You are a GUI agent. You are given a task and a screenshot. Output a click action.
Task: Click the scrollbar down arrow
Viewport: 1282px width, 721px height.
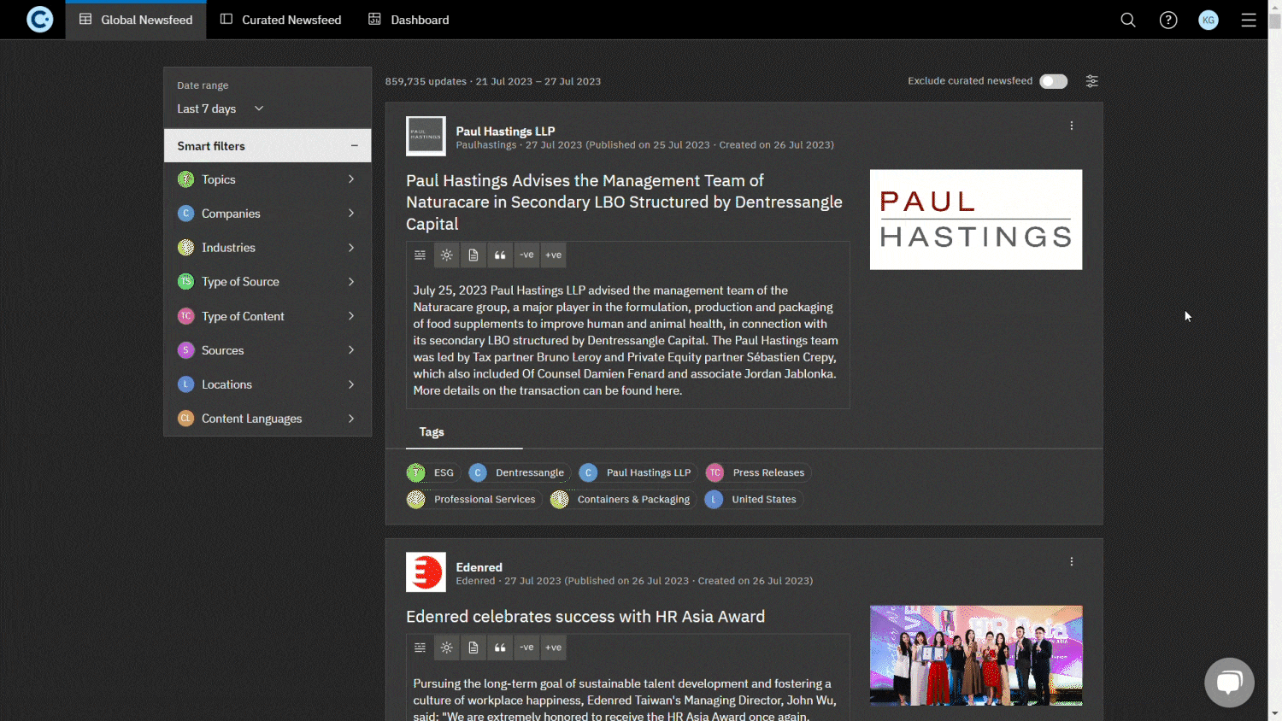click(x=1274, y=713)
